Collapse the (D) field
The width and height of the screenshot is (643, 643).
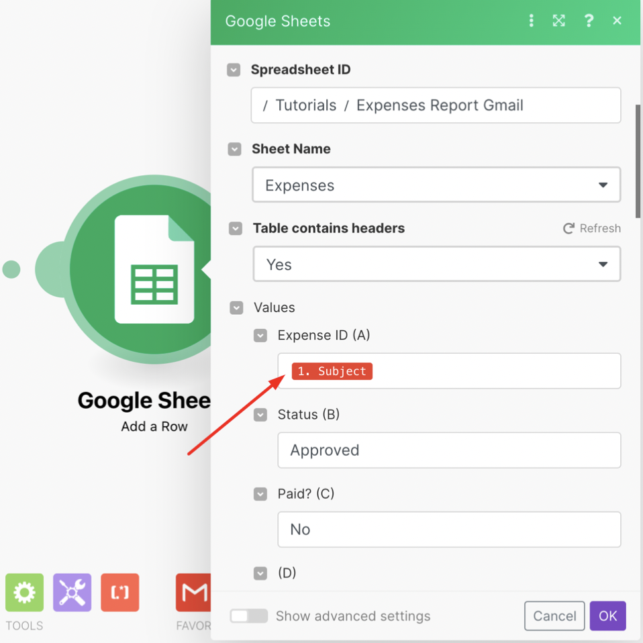tap(260, 573)
